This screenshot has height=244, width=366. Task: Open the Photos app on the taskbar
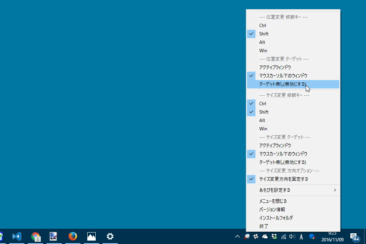click(x=91, y=236)
